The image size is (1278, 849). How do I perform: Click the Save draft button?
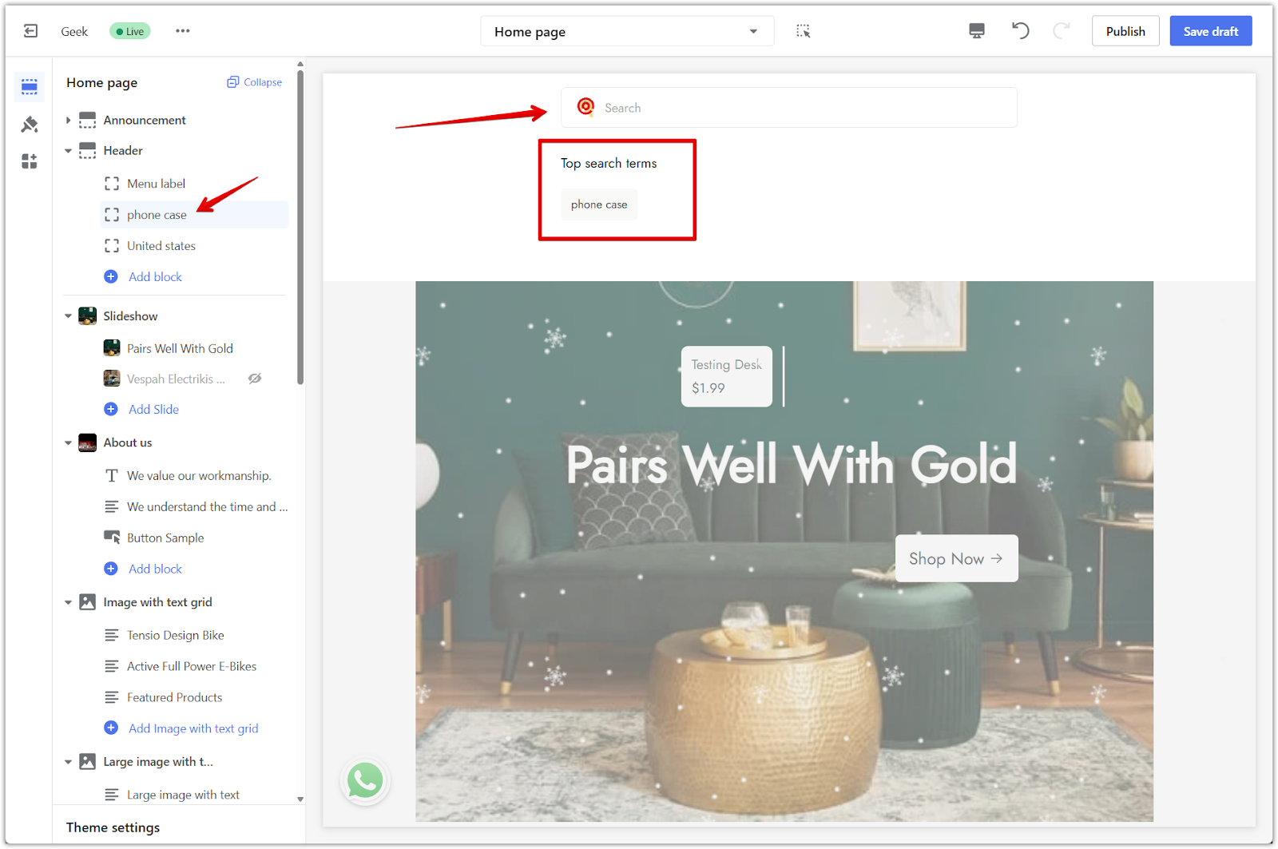click(1210, 31)
